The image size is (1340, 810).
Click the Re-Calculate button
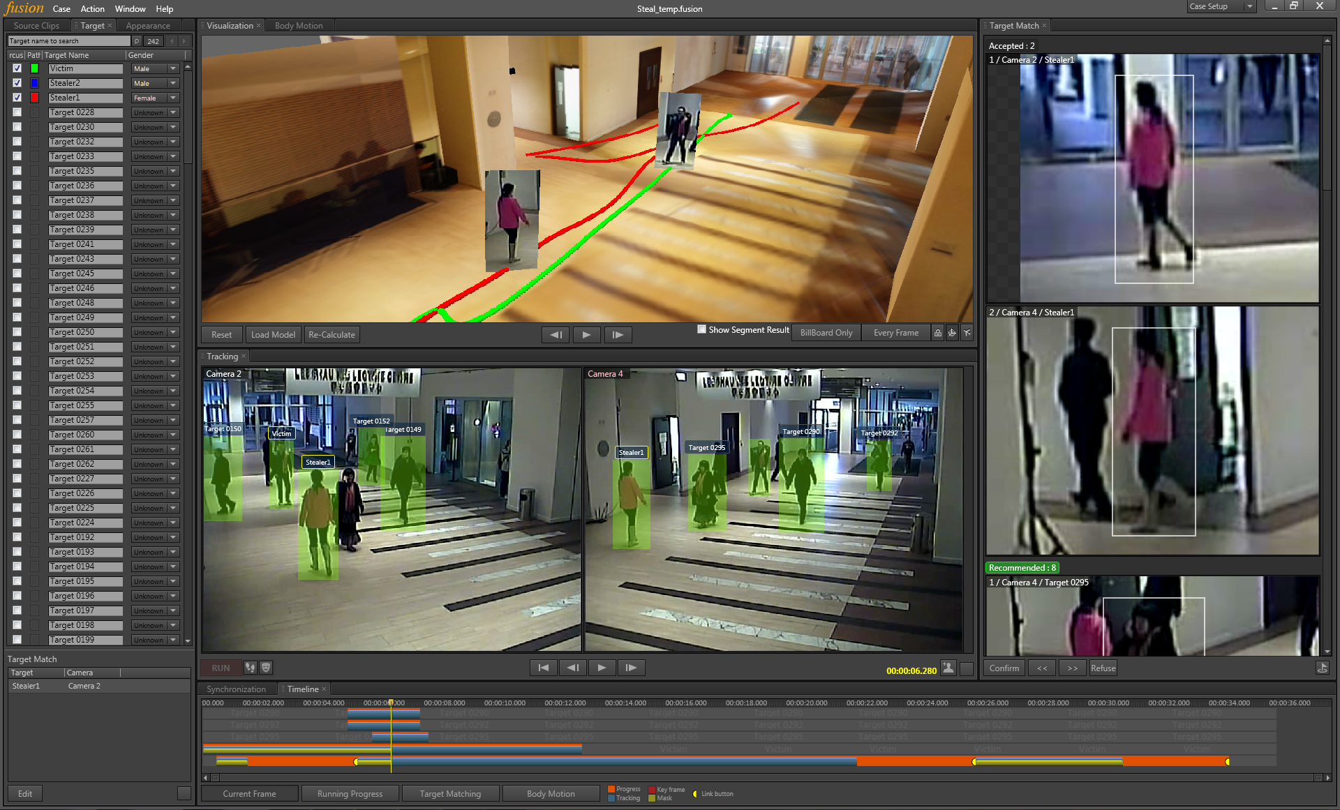(x=332, y=335)
